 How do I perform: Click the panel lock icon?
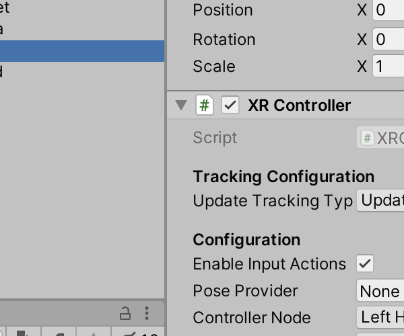tap(125, 313)
